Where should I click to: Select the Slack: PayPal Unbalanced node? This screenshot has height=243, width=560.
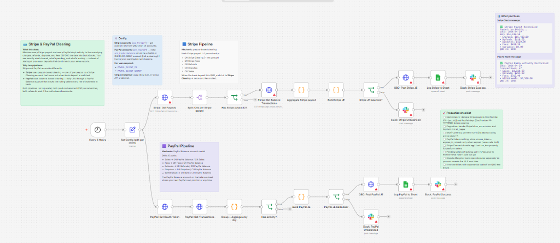[371, 217]
